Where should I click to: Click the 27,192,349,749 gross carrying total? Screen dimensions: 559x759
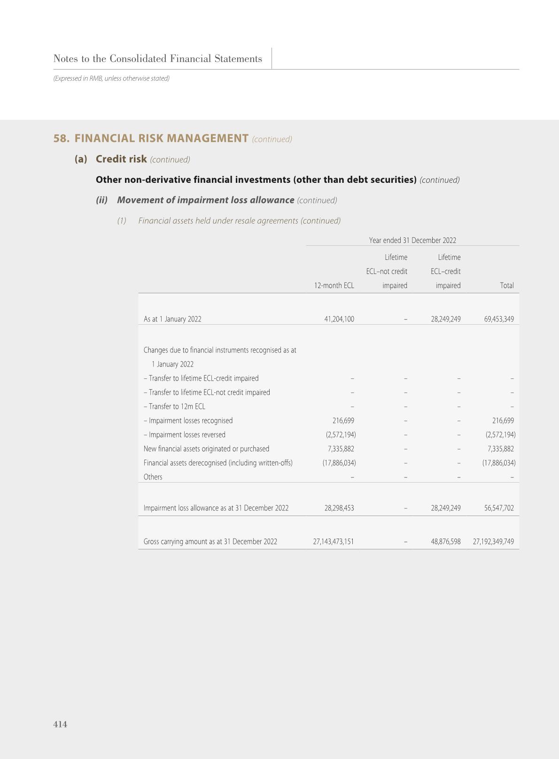coord(493,541)
